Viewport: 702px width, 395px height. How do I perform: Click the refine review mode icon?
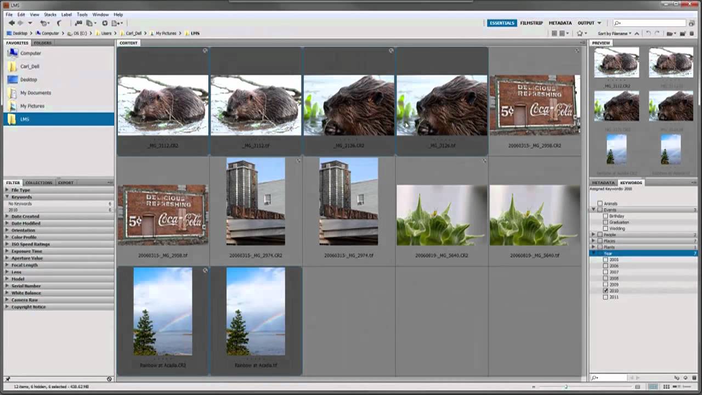tap(90, 23)
